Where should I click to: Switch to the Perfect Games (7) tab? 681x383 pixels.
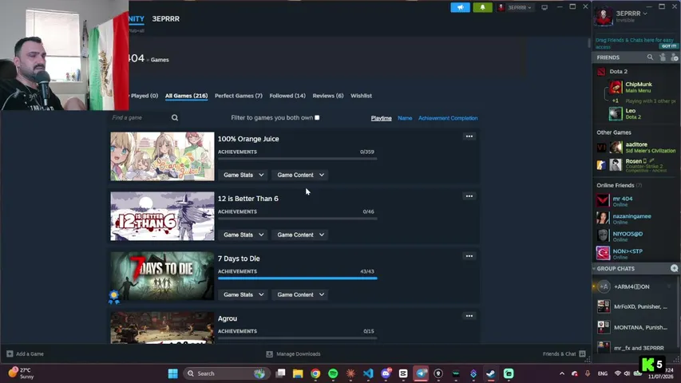coord(239,96)
